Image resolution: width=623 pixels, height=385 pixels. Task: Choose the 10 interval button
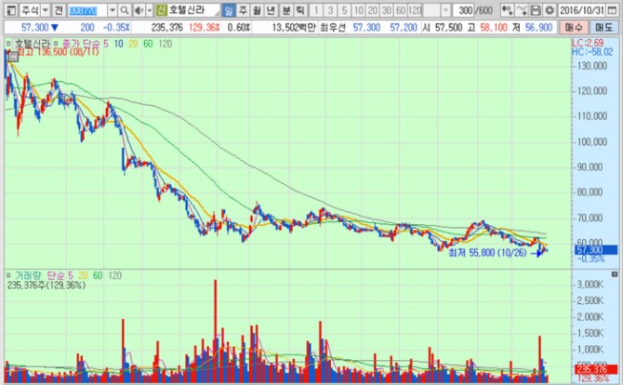click(x=358, y=10)
